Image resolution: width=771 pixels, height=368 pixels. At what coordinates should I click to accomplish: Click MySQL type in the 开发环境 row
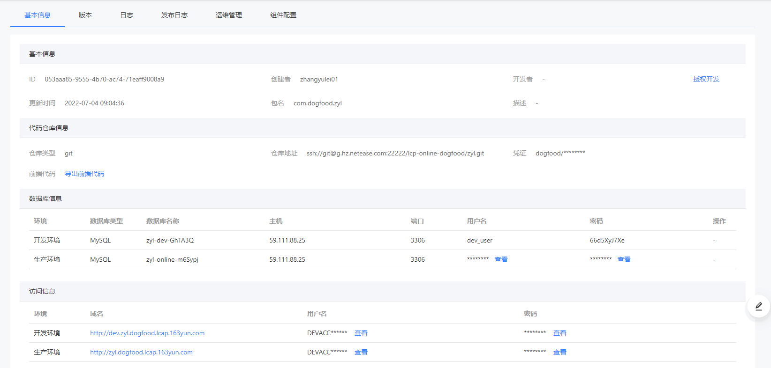(x=100, y=240)
